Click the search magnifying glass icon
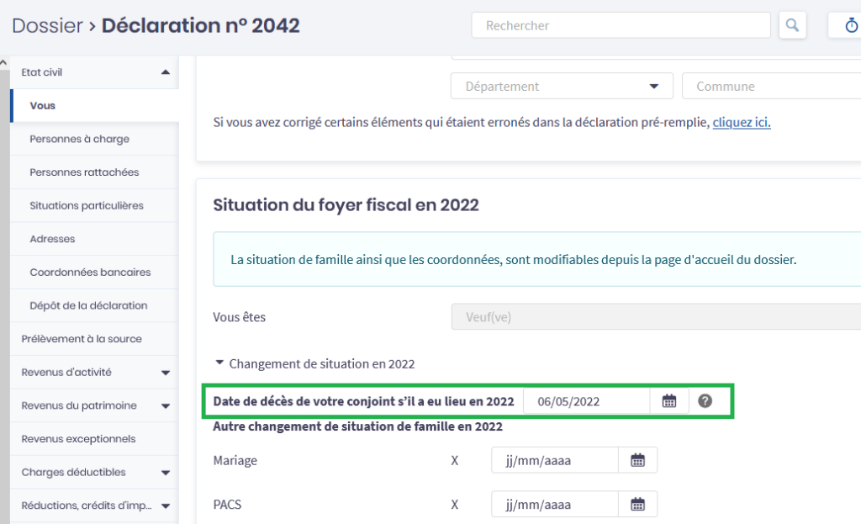Viewport: 861px width, 524px height. 791,25
